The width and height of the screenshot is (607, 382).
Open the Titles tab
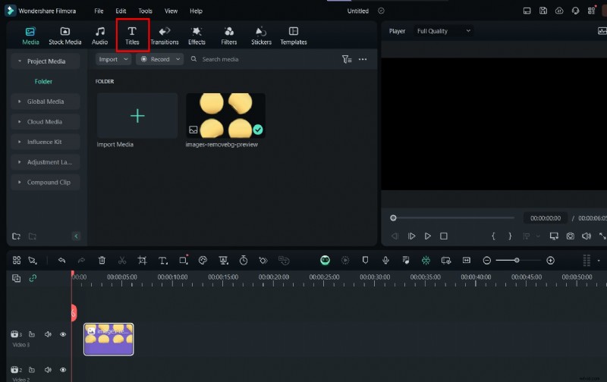coord(132,35)
